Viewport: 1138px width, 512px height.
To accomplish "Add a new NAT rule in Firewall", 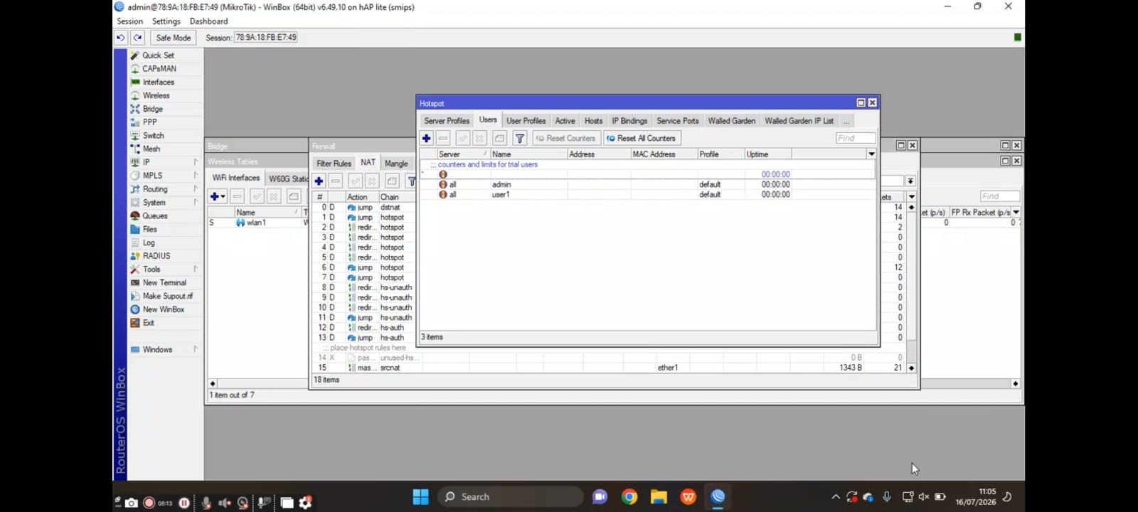I will [x=319, y=181].
